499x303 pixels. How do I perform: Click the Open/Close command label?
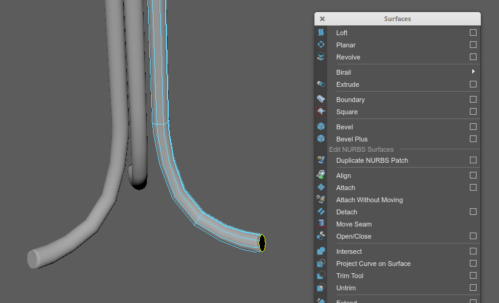point(353,236)
